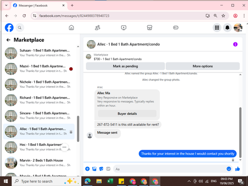Click the Allec Ma profile name
The height and width of the screenshot is (186, 248).
[104, 93]
